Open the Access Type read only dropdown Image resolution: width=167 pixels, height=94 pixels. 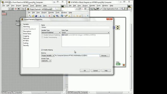tap(46, 61)
